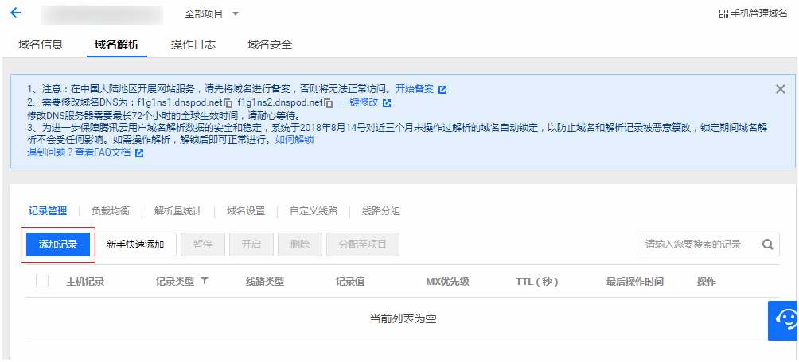799x362 pixels.
Task: Click the 添加记录 button
Action: coord(58,244)
